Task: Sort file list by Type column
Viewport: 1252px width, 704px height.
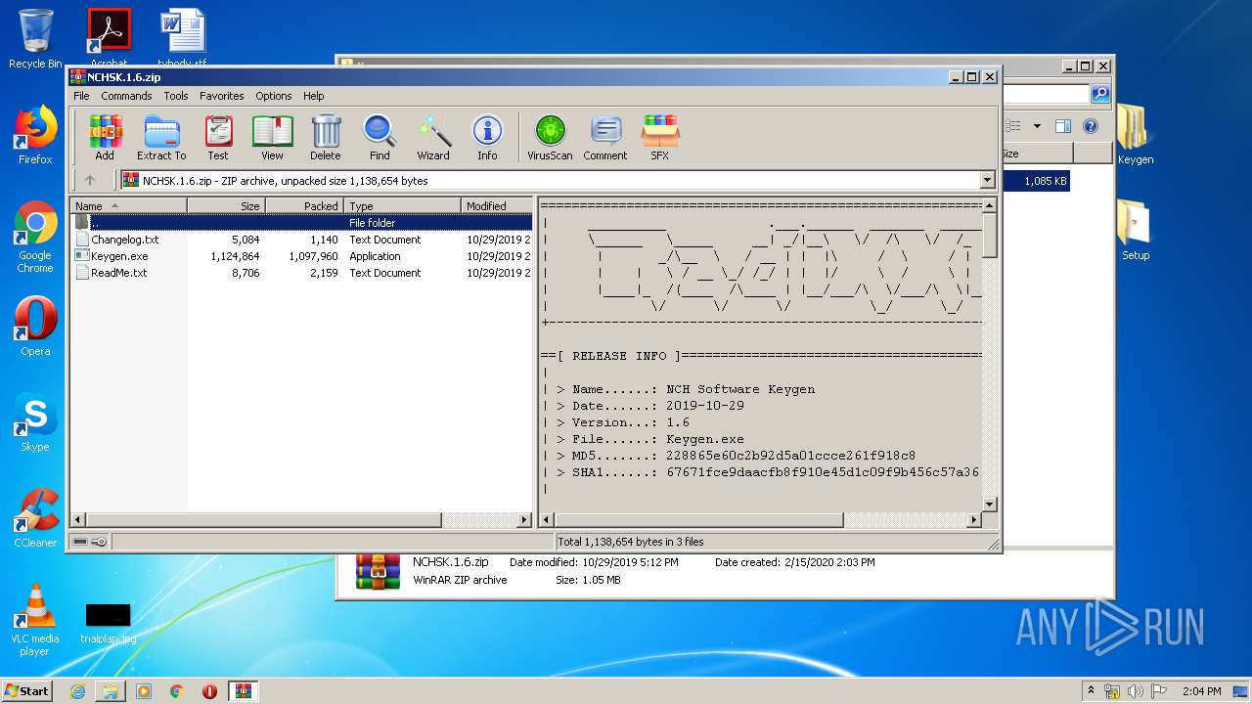Action: [x=402, y=205]
